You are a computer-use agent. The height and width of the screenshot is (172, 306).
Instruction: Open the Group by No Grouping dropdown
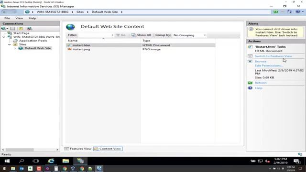189,35
